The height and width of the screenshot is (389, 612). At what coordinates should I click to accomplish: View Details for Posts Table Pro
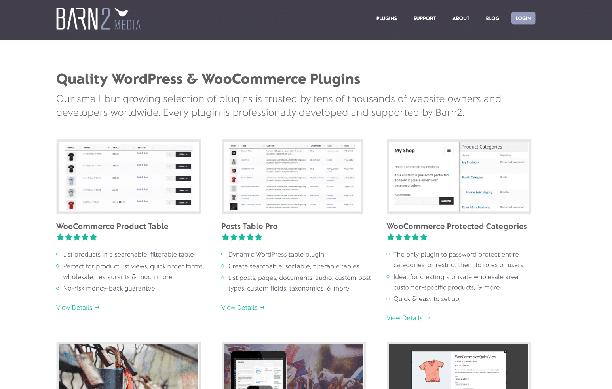pos(243,308)
